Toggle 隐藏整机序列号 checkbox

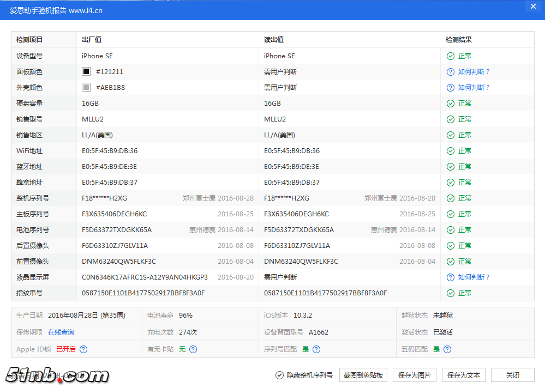(x=280, y=375)
